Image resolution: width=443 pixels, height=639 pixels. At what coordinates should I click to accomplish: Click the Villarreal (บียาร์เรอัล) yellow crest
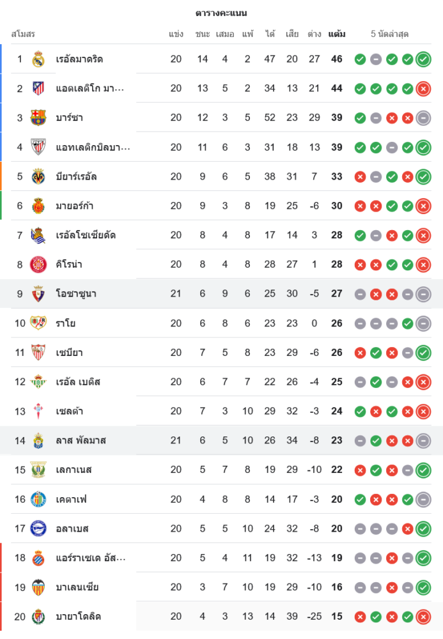pyautogui.click(x=38, y=176)
